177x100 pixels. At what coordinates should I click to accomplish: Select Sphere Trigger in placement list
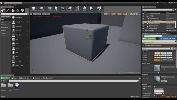point(20,66)
